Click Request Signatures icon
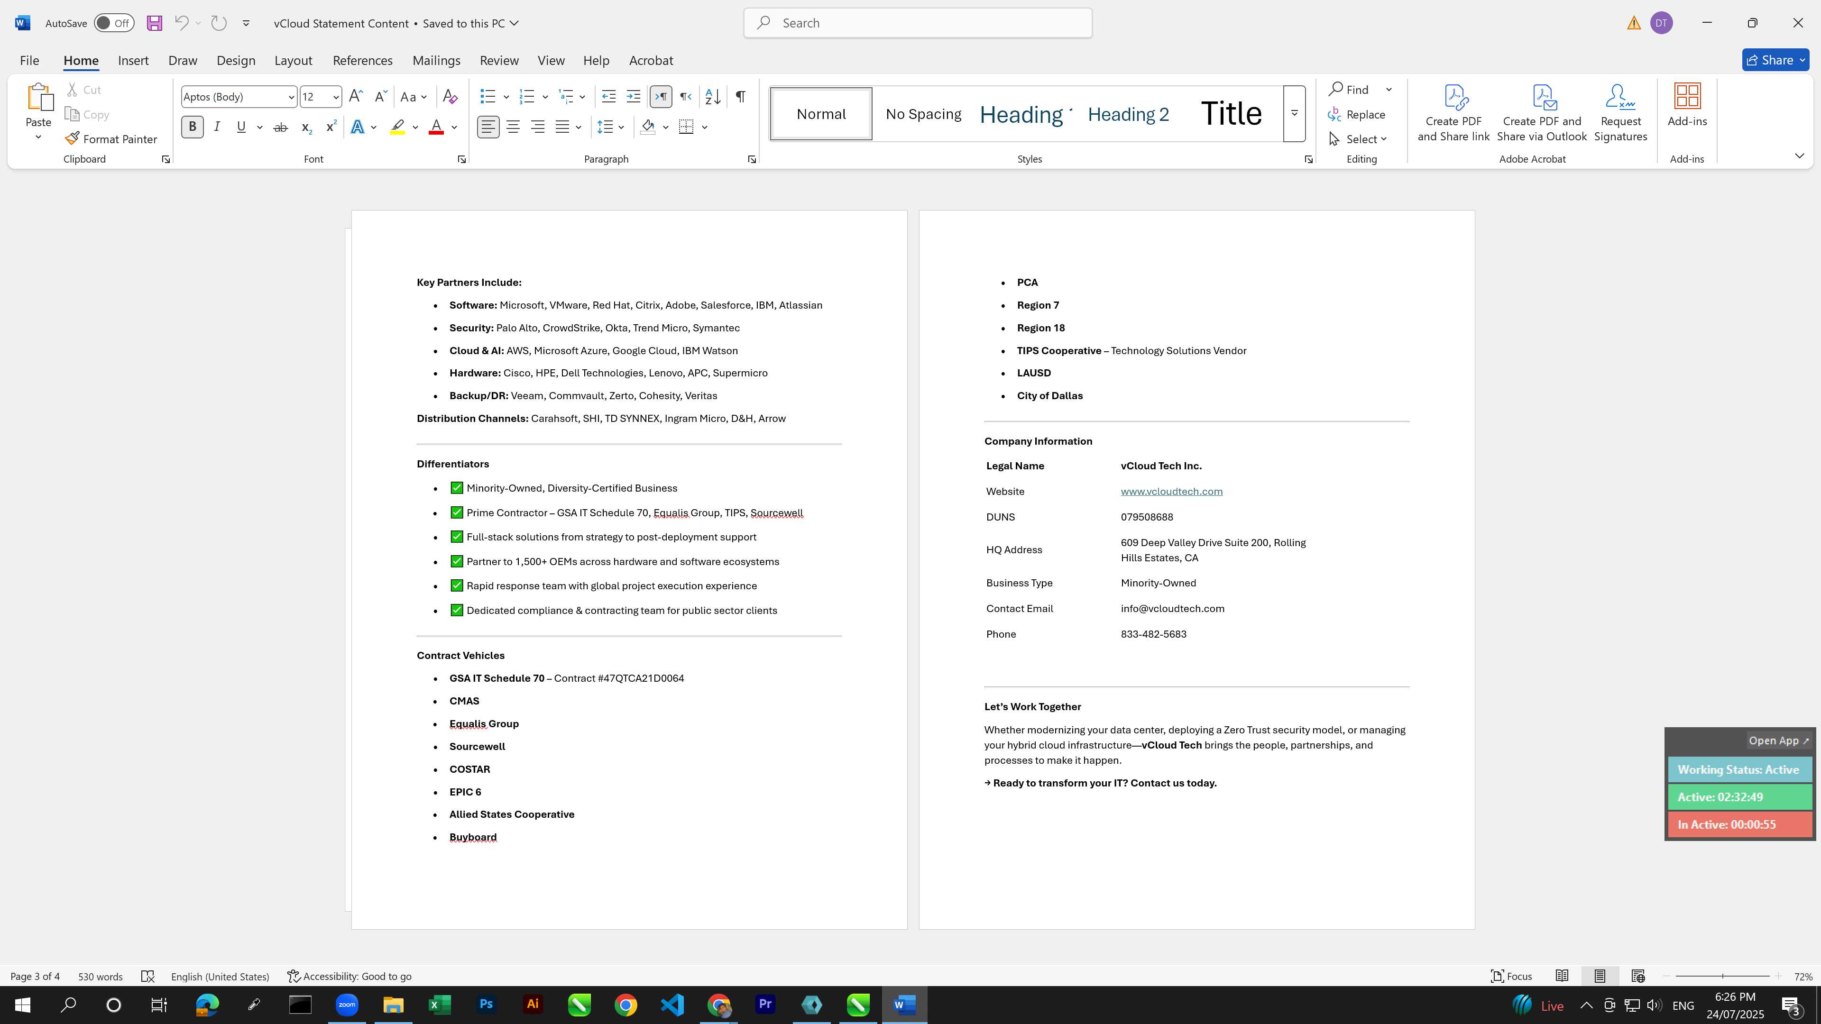Image resolution: width=1821 pixels, height=1024 pixels. (1621, 113)
